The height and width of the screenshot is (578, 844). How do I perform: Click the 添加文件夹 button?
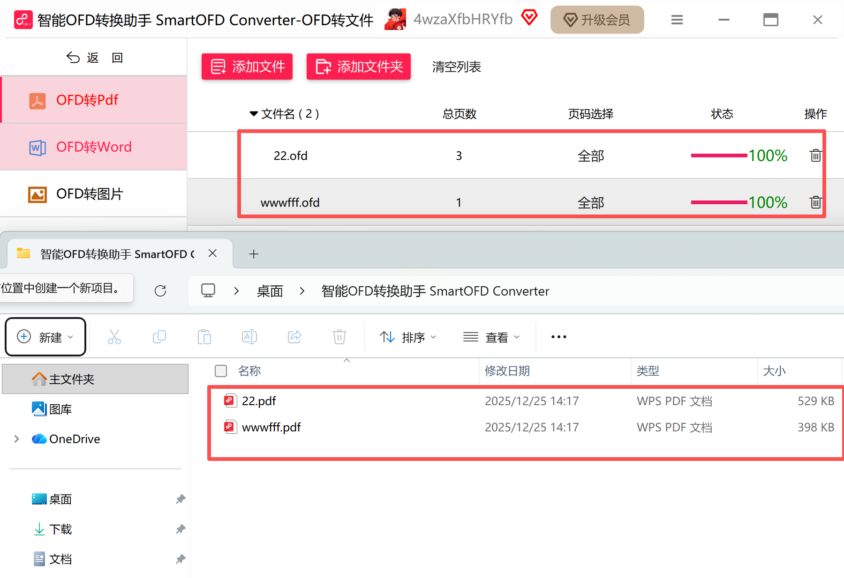(359, 67)
